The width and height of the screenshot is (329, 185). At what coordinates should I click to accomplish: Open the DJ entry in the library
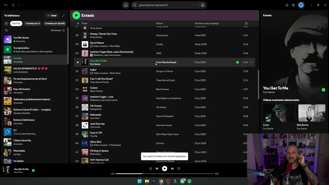pos(35,132)
